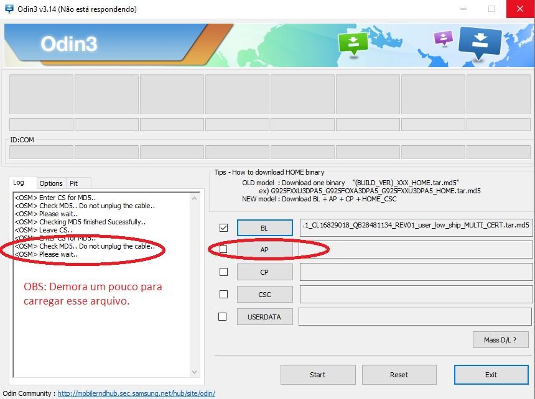Click the first ID:COM port slot
Viewport: 535px width, 399px height.
coord(41,152)
